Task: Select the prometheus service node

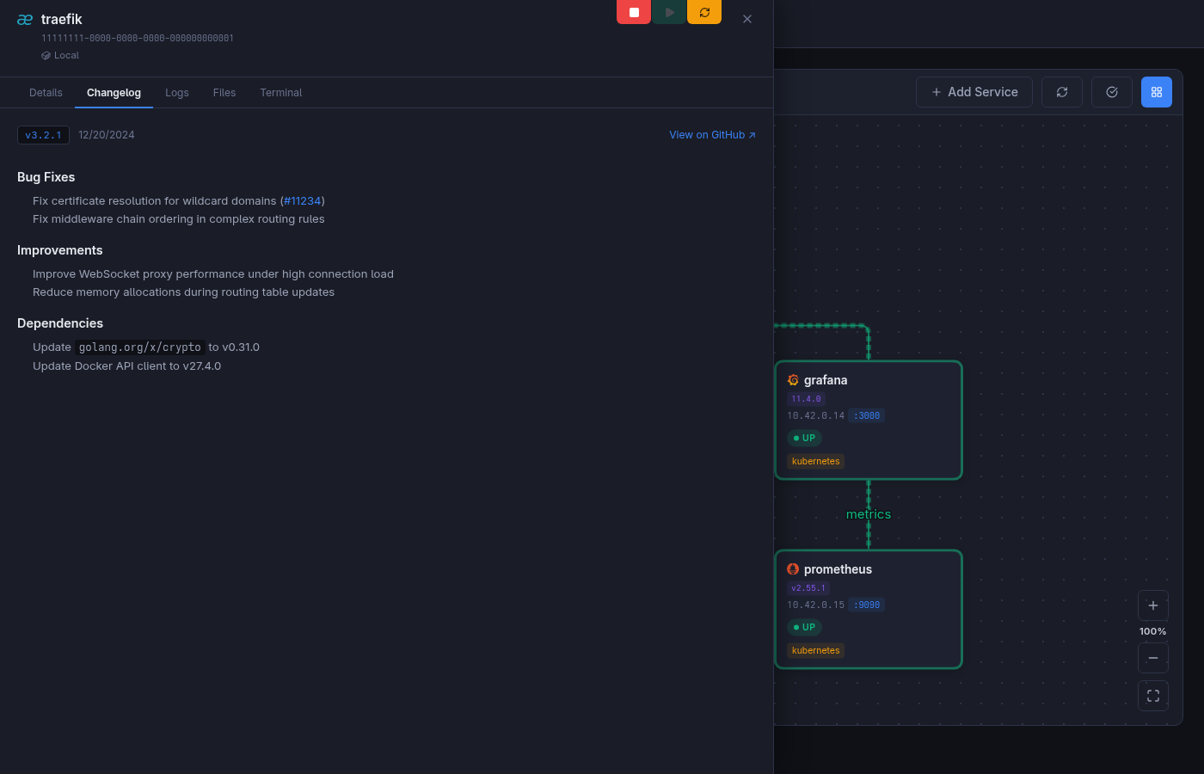Action: pos(869,610)
